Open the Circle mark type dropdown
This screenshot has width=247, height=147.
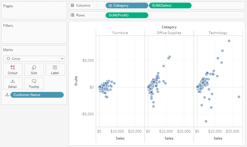[x=34, y=59]
